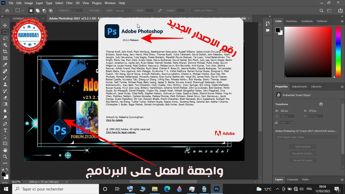
Task: Click the vertical hue slider strip
Action: tap(338, 52)
